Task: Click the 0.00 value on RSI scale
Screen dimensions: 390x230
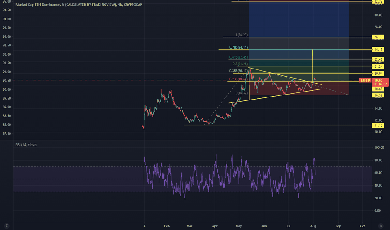Action: (377, 211)
